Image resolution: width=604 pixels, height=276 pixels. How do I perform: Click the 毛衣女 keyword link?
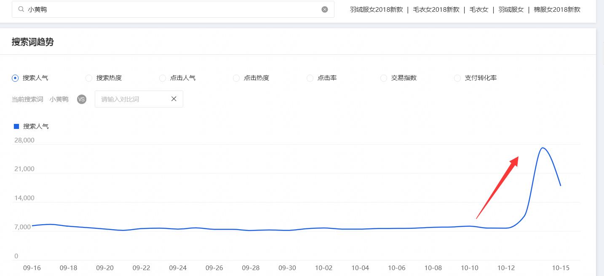(x=479, y=9)
